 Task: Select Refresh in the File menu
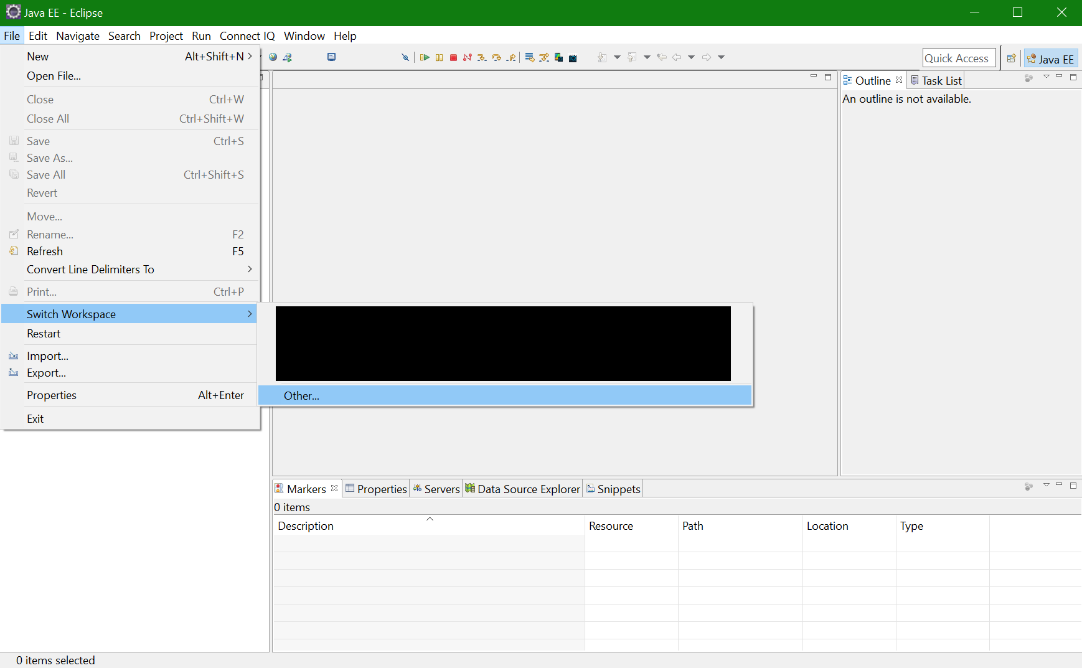(129, 251)
